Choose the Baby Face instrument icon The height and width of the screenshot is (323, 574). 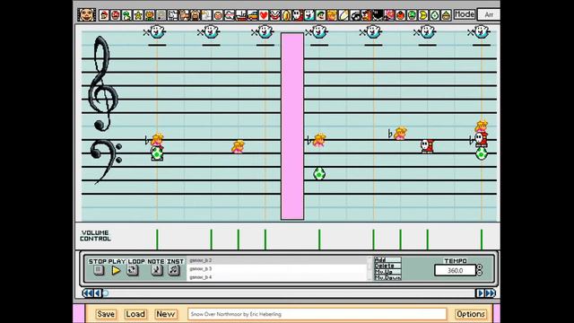coord(218,15)
